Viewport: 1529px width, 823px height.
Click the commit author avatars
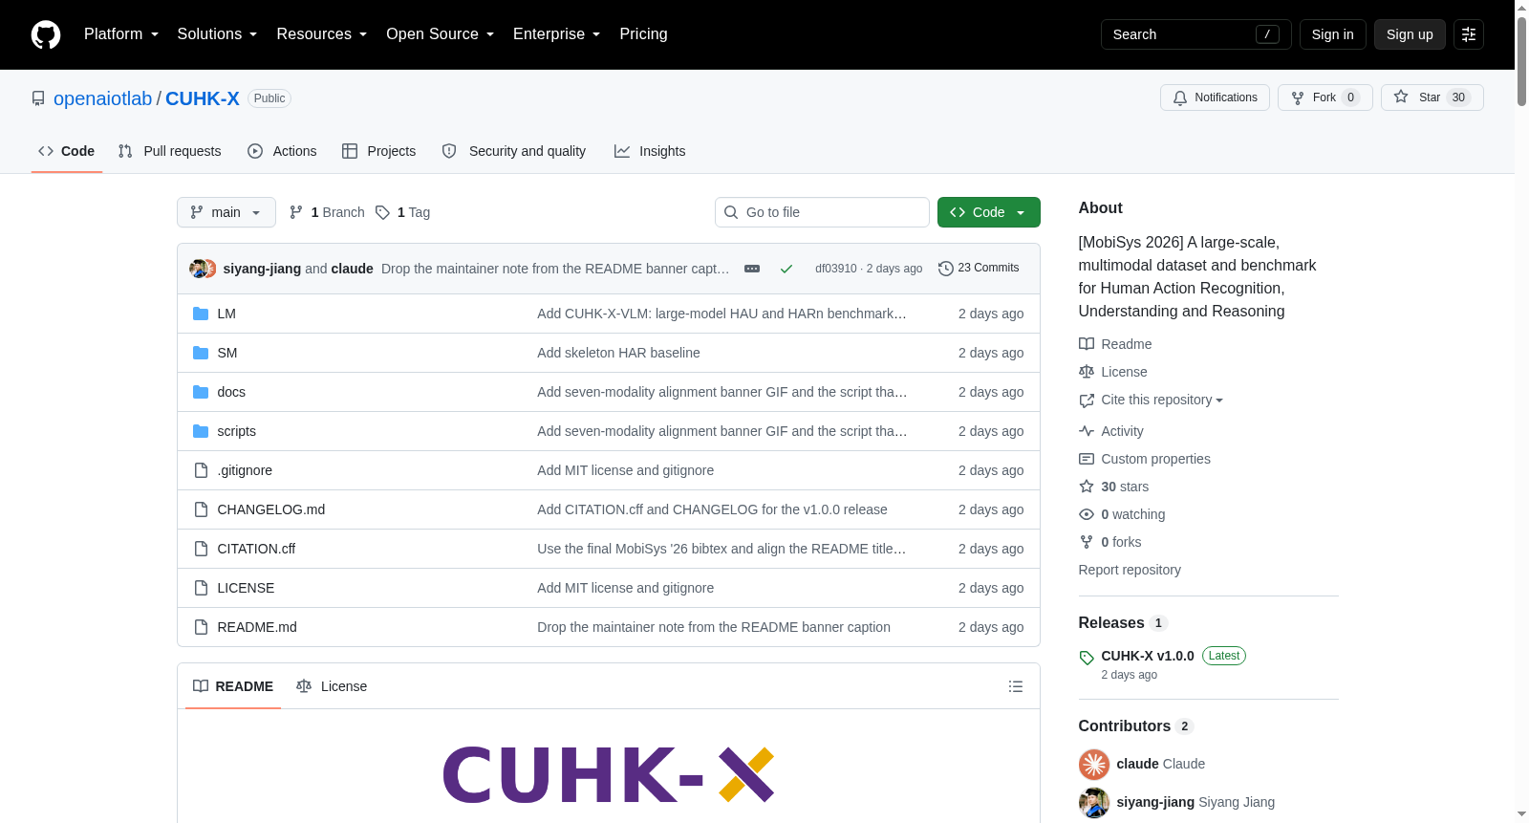click(x=203, y=269)
